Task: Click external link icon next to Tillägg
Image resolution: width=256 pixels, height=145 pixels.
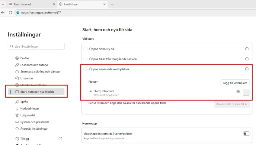Action: pyautogui.click(x=60, y=139)
